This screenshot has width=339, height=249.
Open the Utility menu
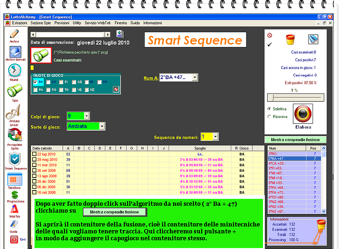click(77, 23)
